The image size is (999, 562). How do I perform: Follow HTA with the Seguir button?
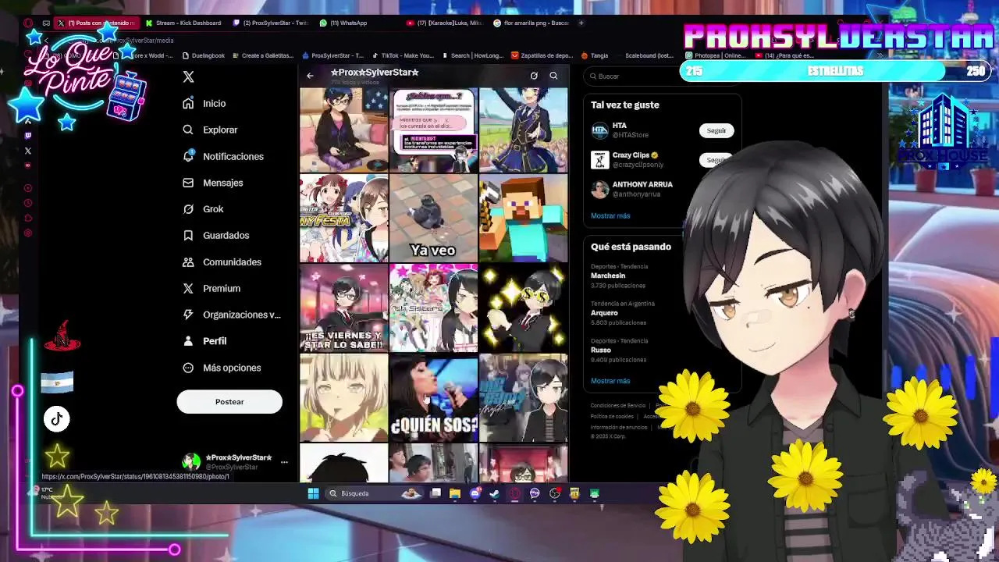716,130
